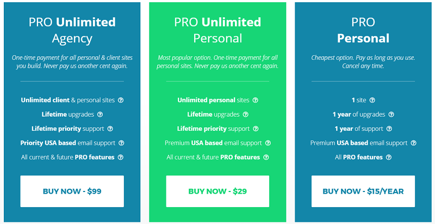Viewport: 435px width, 224px height.
Task: Click help icon next to 1 site
Action: pos(372,100)
